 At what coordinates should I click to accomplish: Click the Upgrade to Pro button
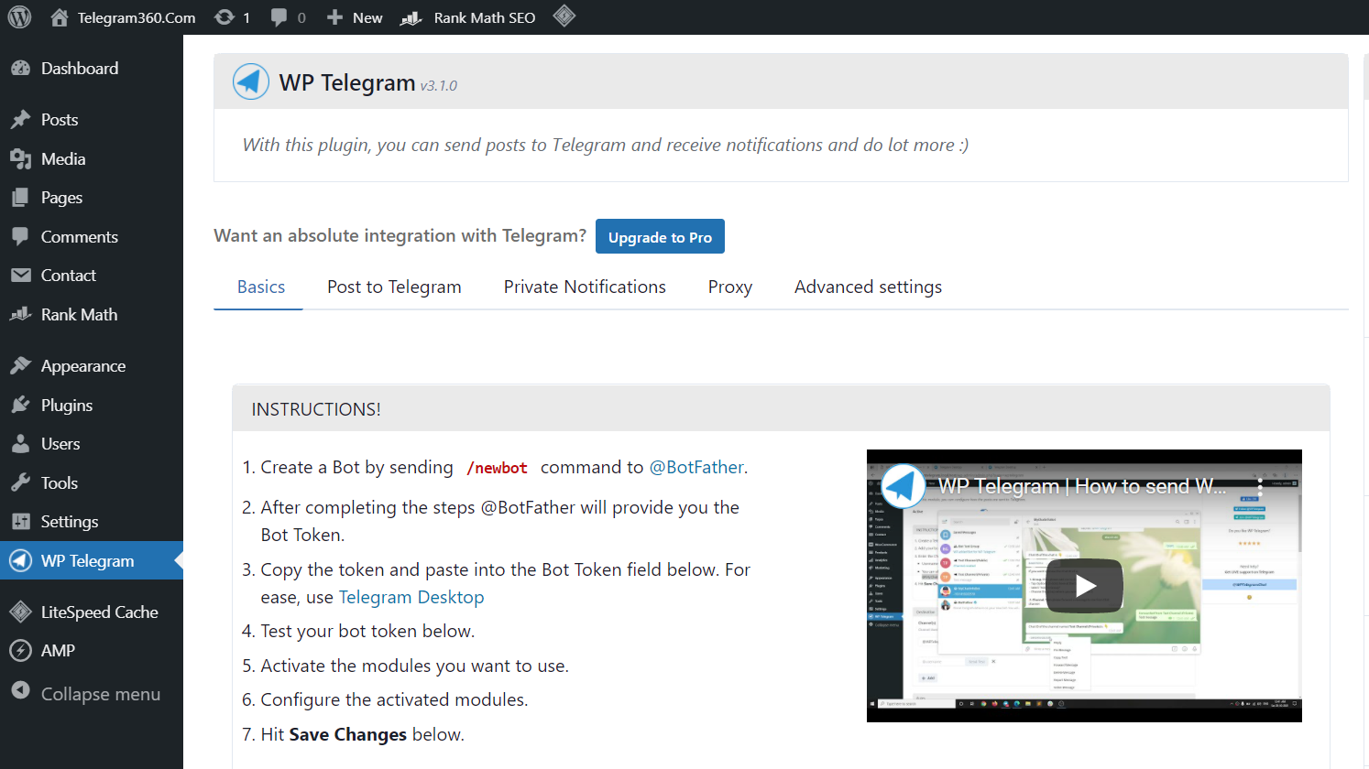[x=660, y=237]
